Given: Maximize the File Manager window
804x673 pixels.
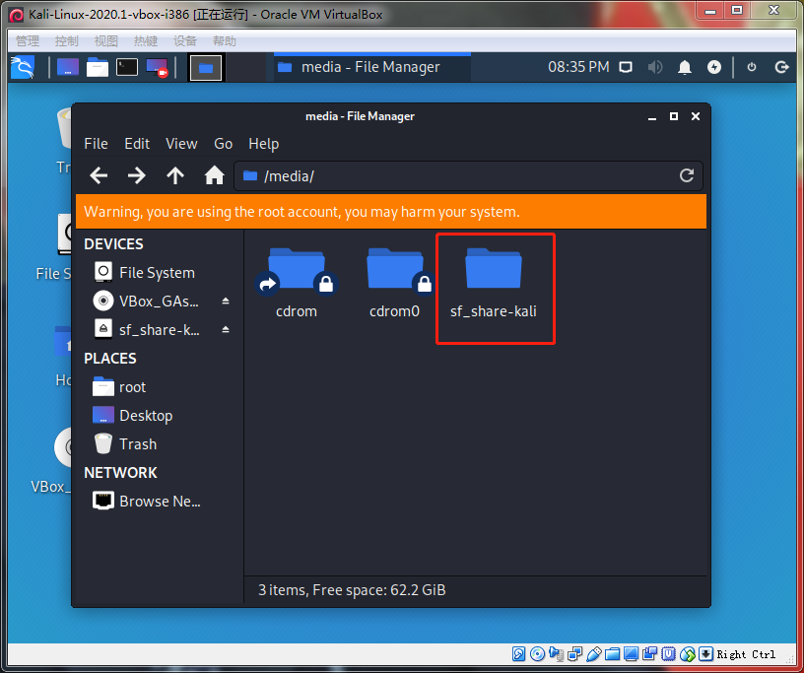Looking at the screenshot, I should (x=674, y=116).
